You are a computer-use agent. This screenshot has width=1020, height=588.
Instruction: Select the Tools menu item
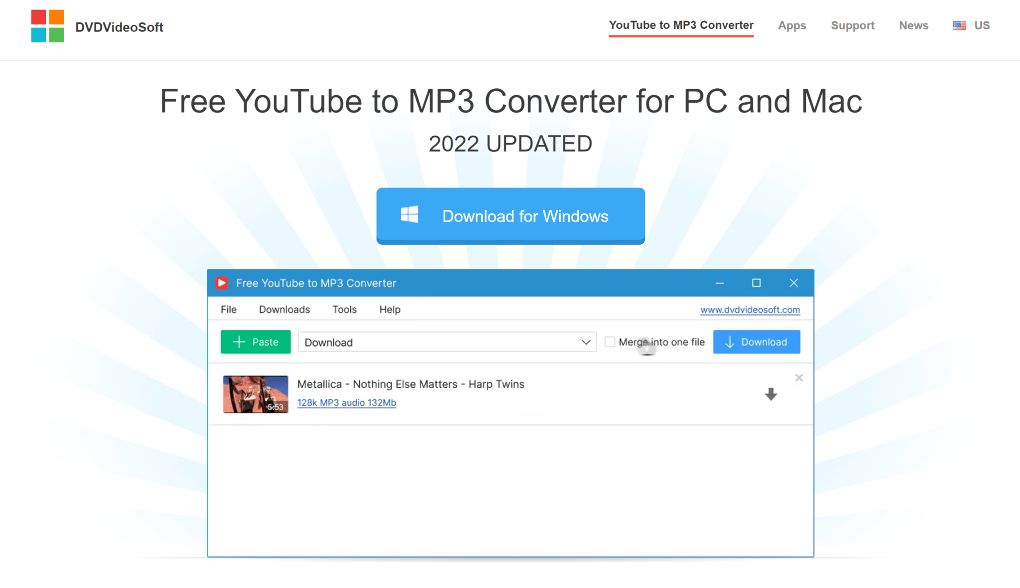pos(345,309)
